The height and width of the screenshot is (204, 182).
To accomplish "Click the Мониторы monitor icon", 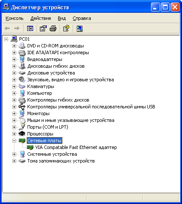I will [22, 113].
